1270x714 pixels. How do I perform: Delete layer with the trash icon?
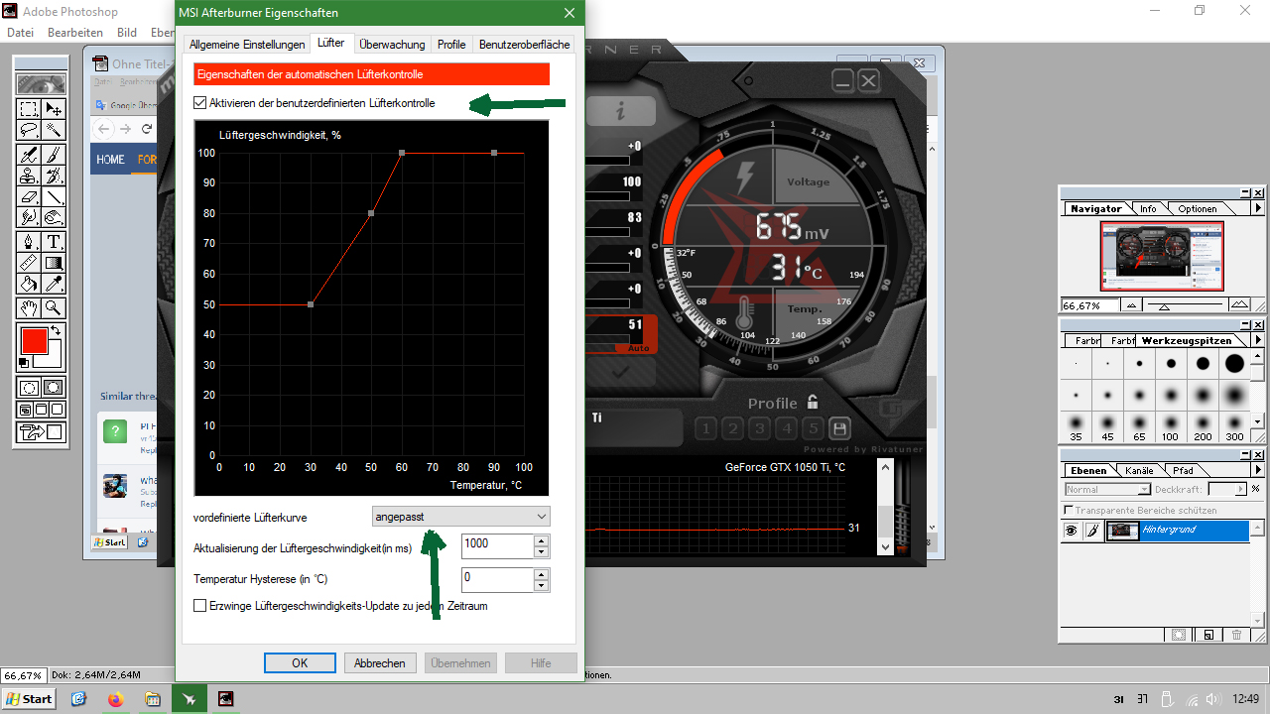tap(1236, 635)
